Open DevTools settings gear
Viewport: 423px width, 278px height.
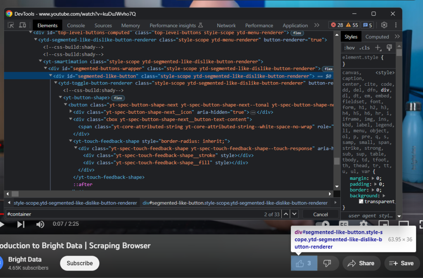(x=384, y=25)
